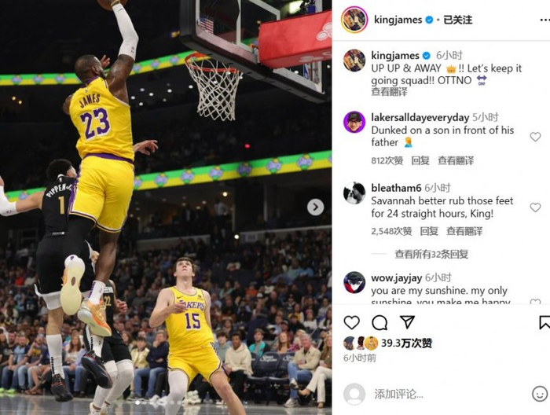Open the comment bubble icon
Image resolution: width=550 pixels, height=415 pixels.
coord(379,322)
